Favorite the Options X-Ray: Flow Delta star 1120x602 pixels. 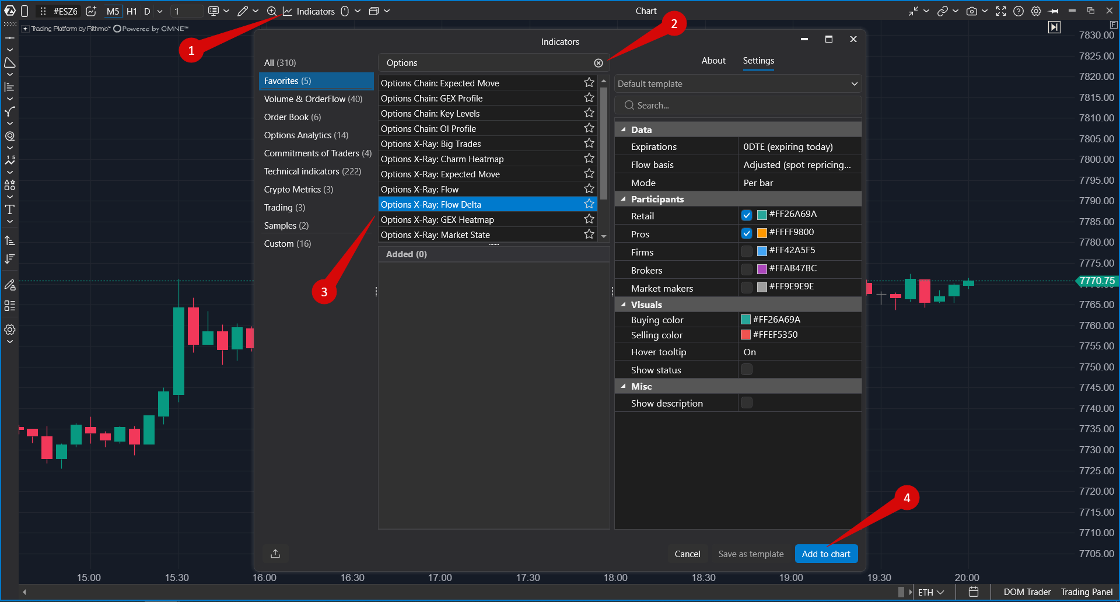click(x=589, y=204)
